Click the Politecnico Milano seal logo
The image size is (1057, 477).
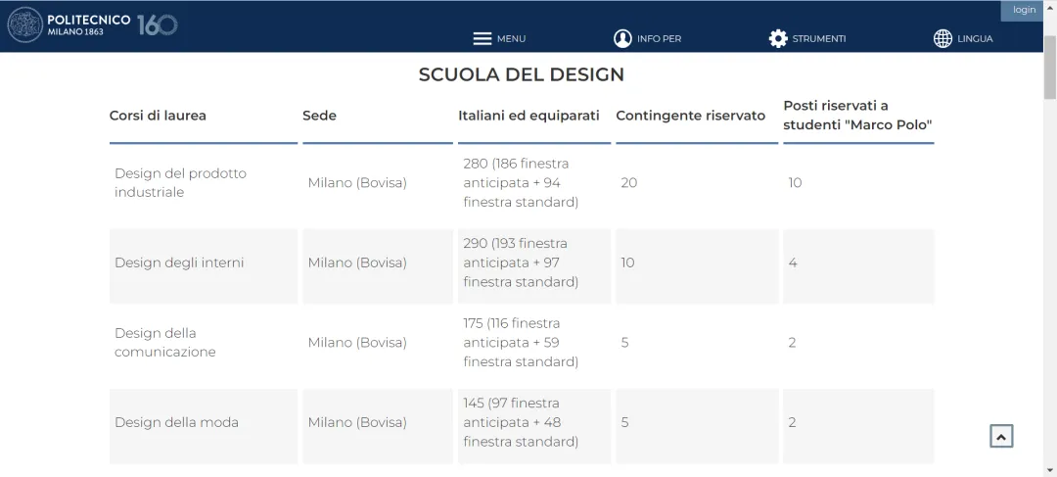pyautogui.click(x=24, y=24)
